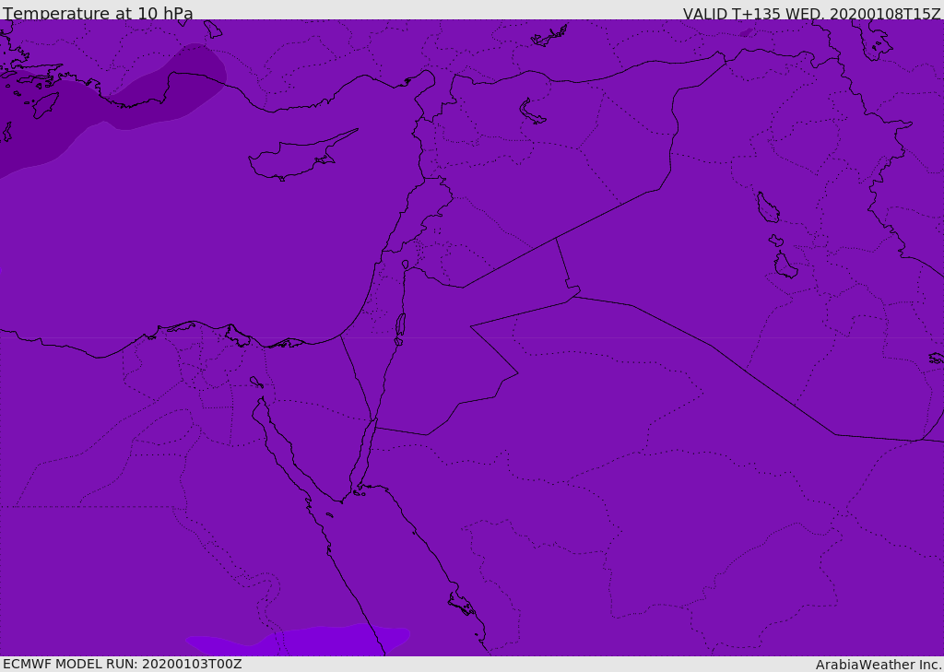Click the Dead Sea outline on the map

tap(400, 327)
